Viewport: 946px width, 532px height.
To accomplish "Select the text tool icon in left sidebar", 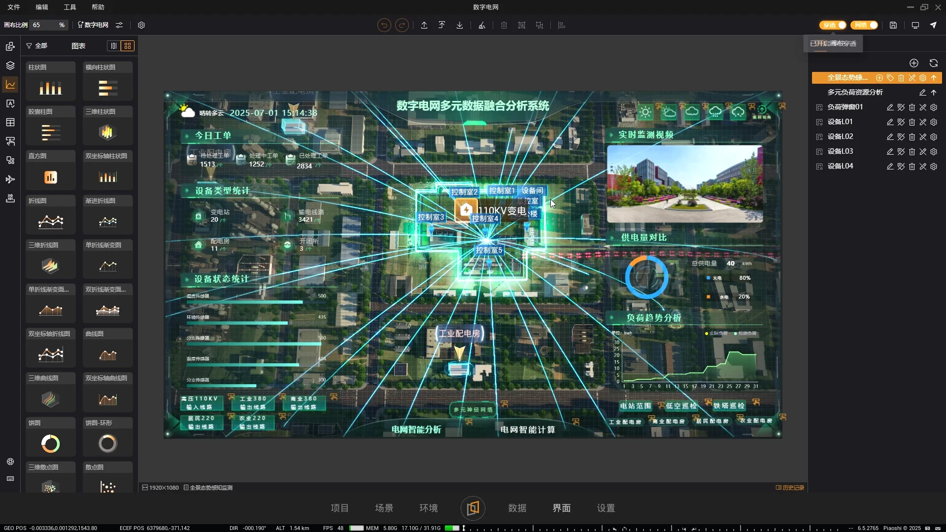I will click(x=10, y=104).
